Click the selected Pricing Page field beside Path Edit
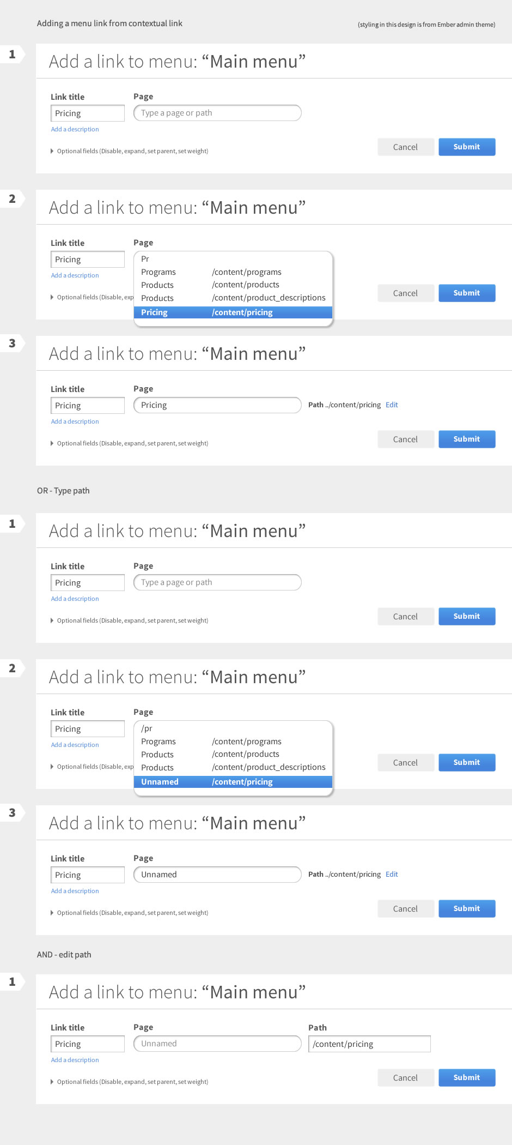This screenshot has width=512, height=1145. [217, 405]
